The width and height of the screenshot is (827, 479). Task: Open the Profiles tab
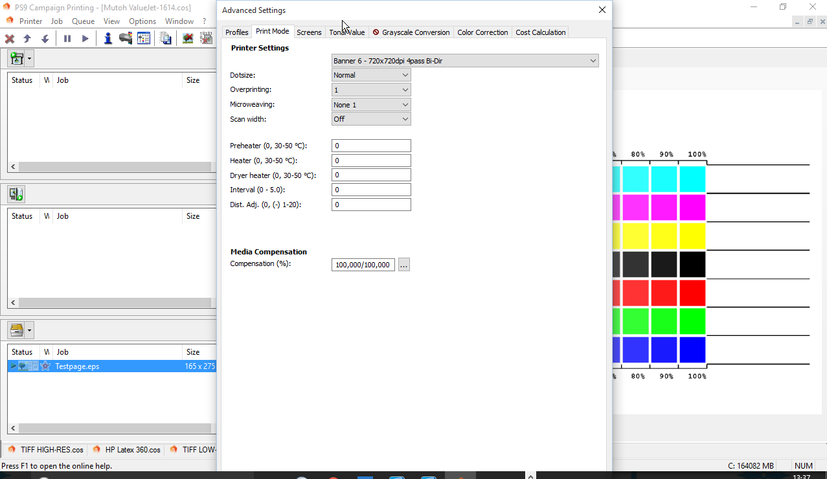[x=236, y=32]
